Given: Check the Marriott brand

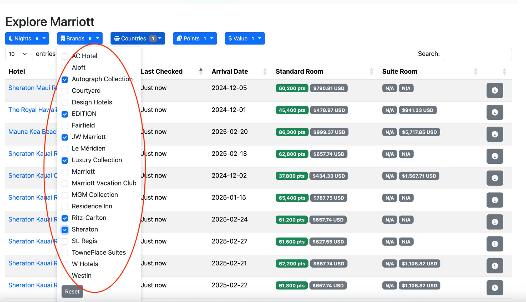Looking at the screenshot, I should (65, 172).
